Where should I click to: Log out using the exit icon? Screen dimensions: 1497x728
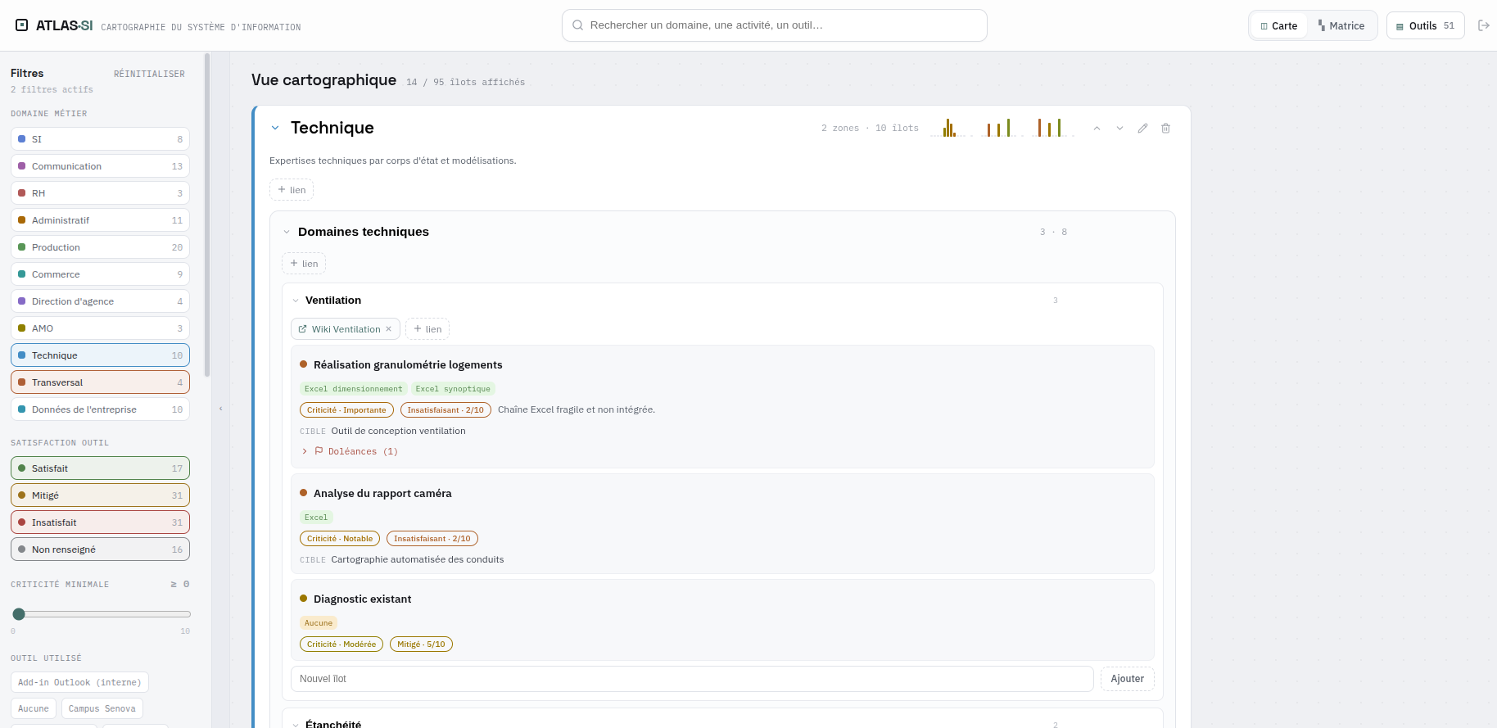(1483, 25)
